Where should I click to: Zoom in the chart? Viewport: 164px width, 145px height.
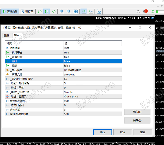point(62,11)
